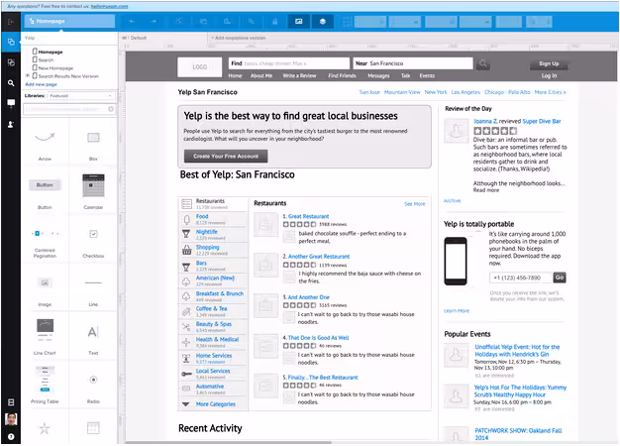This screenshot has width=620, height=446.
Task: Click the Add new page link
Action: 42,84
